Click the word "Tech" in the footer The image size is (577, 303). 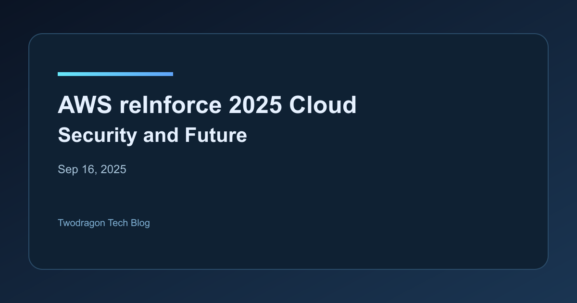[x=118, y=223]
